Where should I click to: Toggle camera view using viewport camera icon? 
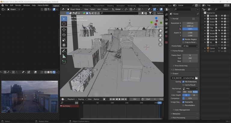(x=160, y=40)
